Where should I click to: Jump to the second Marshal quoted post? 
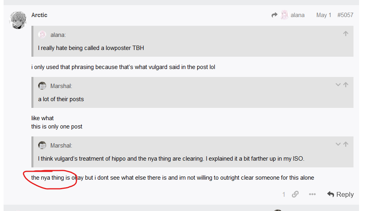coord(346,144)
